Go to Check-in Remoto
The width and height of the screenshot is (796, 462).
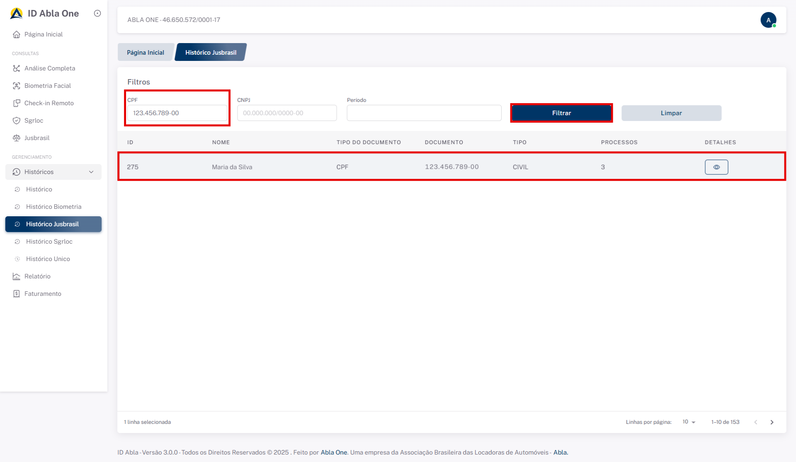point(49,103)
